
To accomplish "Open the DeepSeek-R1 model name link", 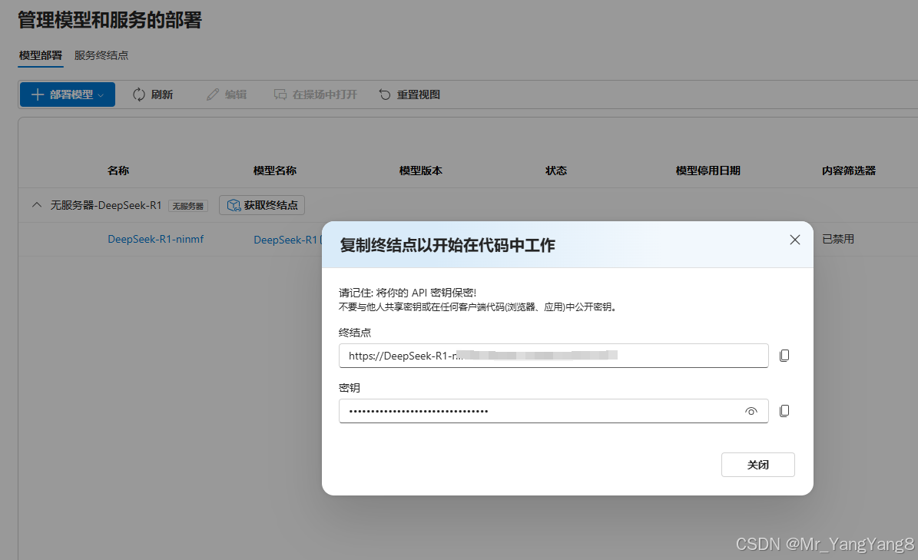I will tap(285, 240).
